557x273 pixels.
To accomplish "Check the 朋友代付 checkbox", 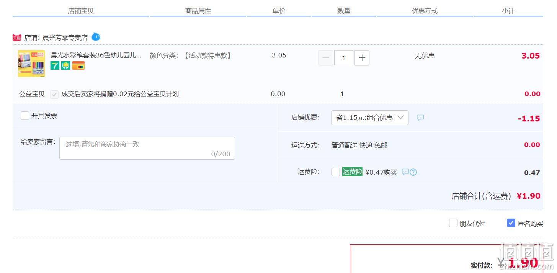I will tap(453, 223).
